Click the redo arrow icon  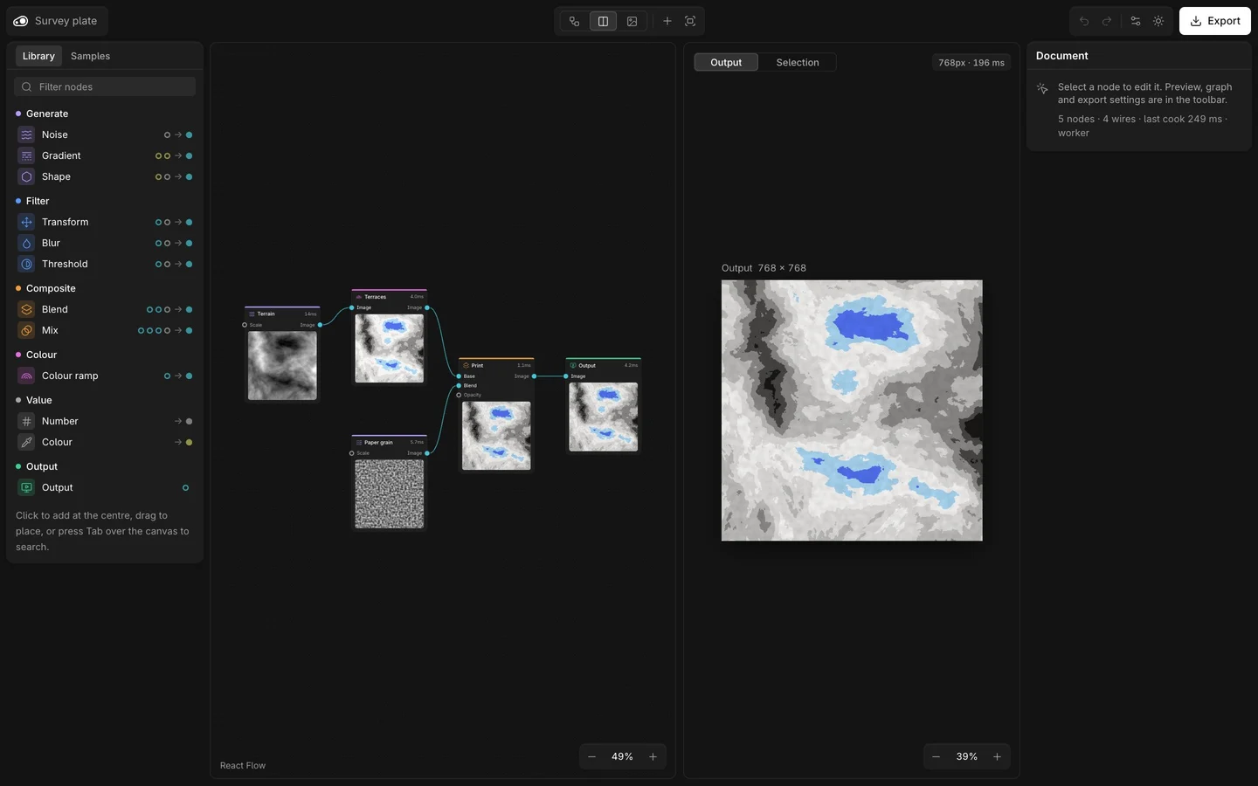click(x=1107, y=21)
